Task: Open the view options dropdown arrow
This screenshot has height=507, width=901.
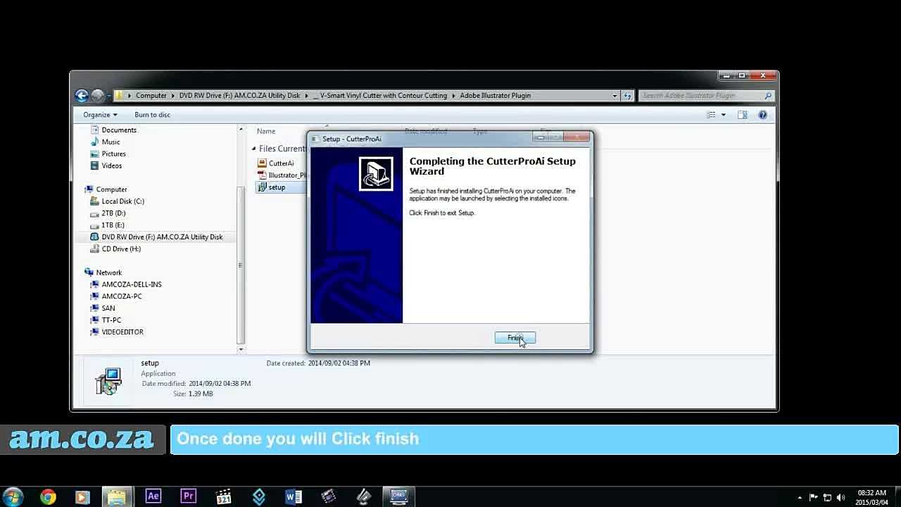Action: pyautogui.click(x=723, y=115)
